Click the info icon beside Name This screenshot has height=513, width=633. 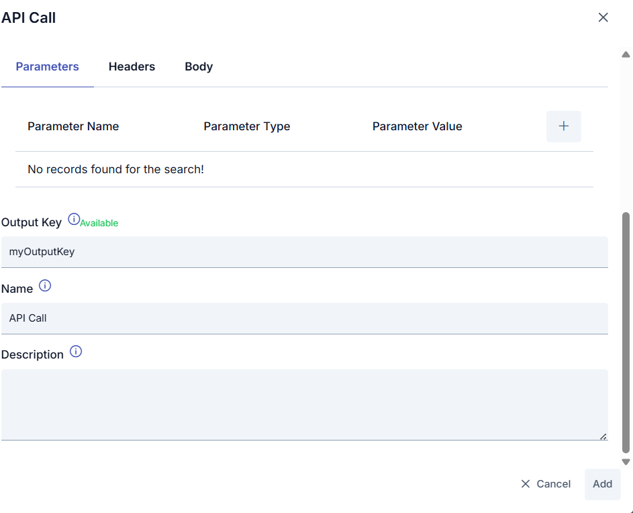pos(45,285)
